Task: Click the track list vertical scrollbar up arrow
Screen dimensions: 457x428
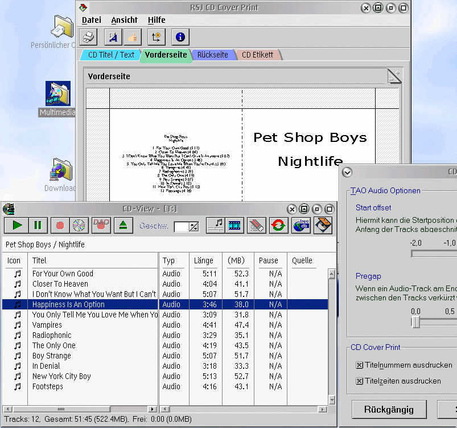Action: [x=332, y=274]
